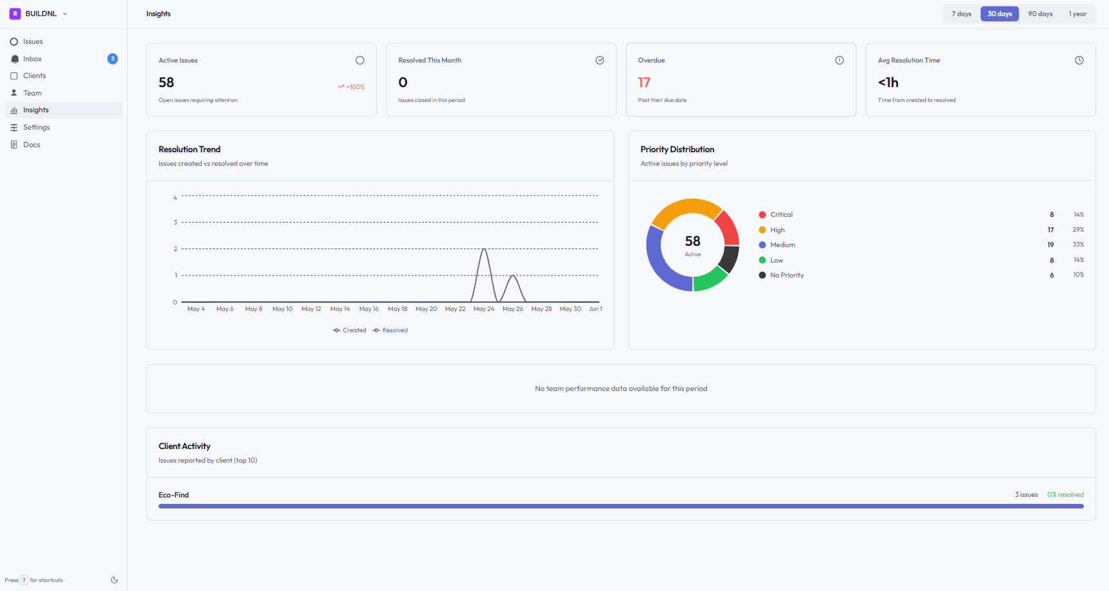1109x591 pixels.
Task: Click the Critical priority label
Action: point(781,215)
